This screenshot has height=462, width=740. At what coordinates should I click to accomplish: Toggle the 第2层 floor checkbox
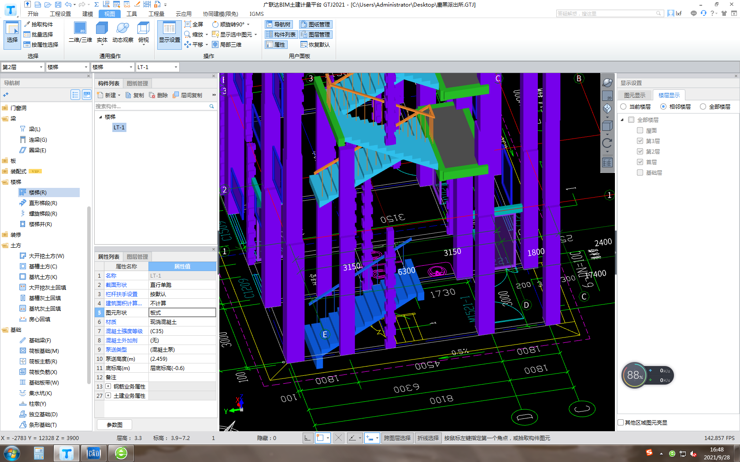pos(640,151)
